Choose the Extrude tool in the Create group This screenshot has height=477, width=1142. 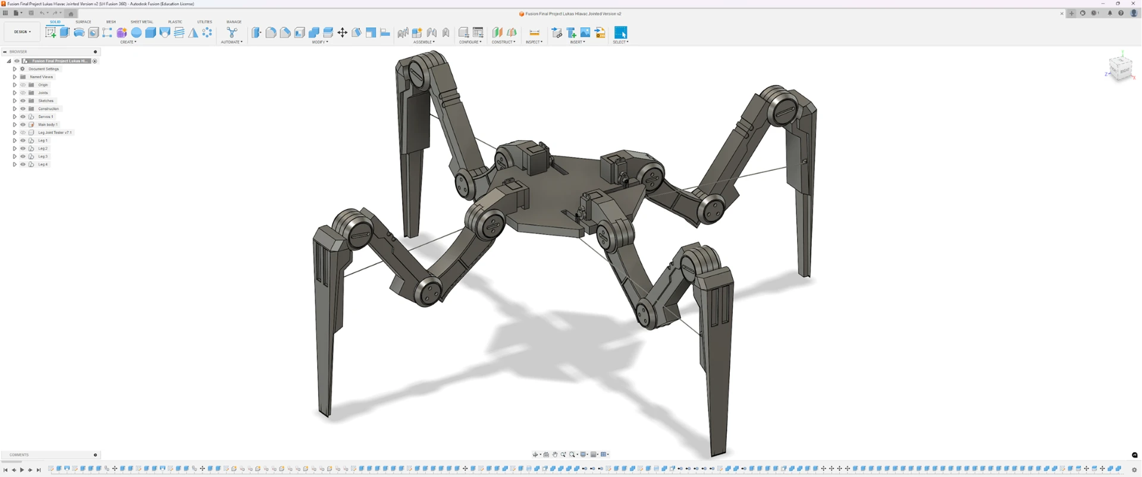(x=65, y=33)
